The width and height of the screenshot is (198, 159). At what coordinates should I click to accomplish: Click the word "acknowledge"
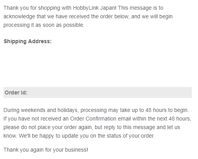19,17
